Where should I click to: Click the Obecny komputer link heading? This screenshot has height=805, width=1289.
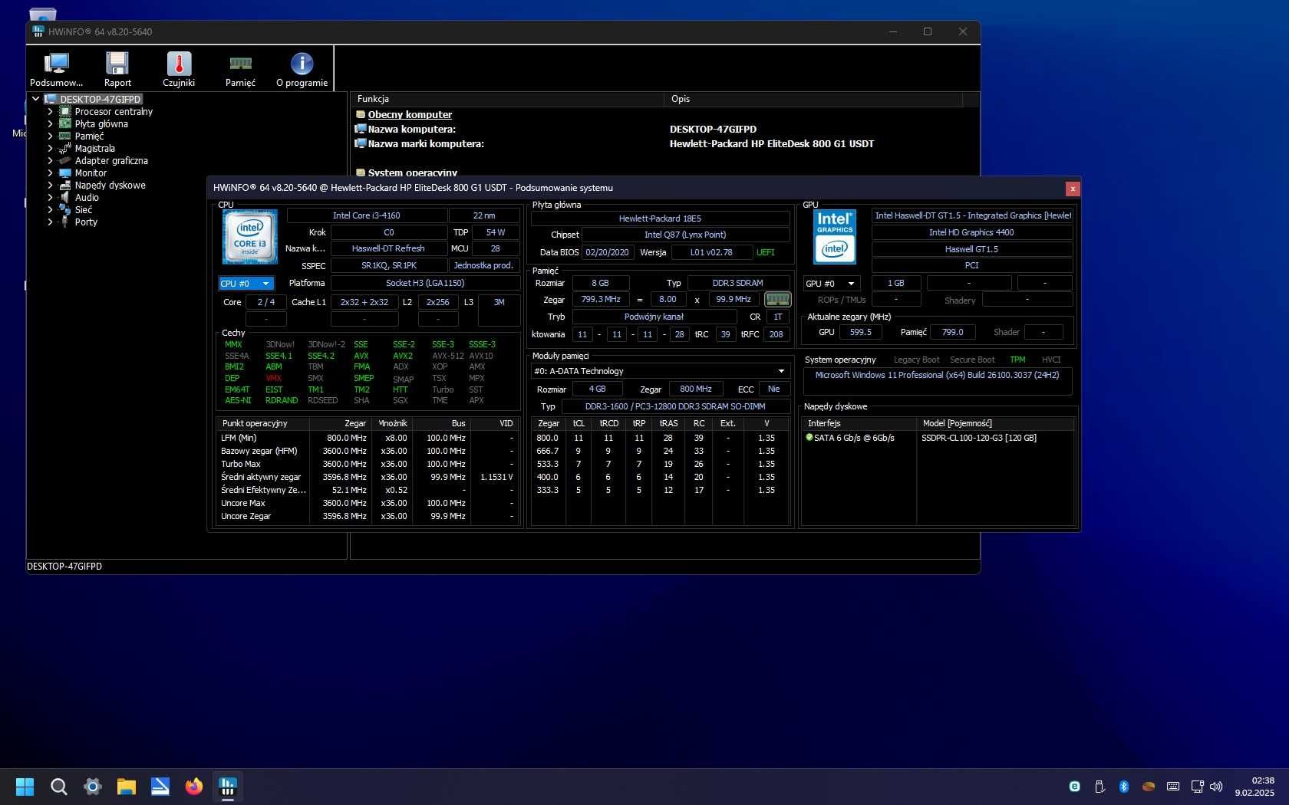point(410,114)
